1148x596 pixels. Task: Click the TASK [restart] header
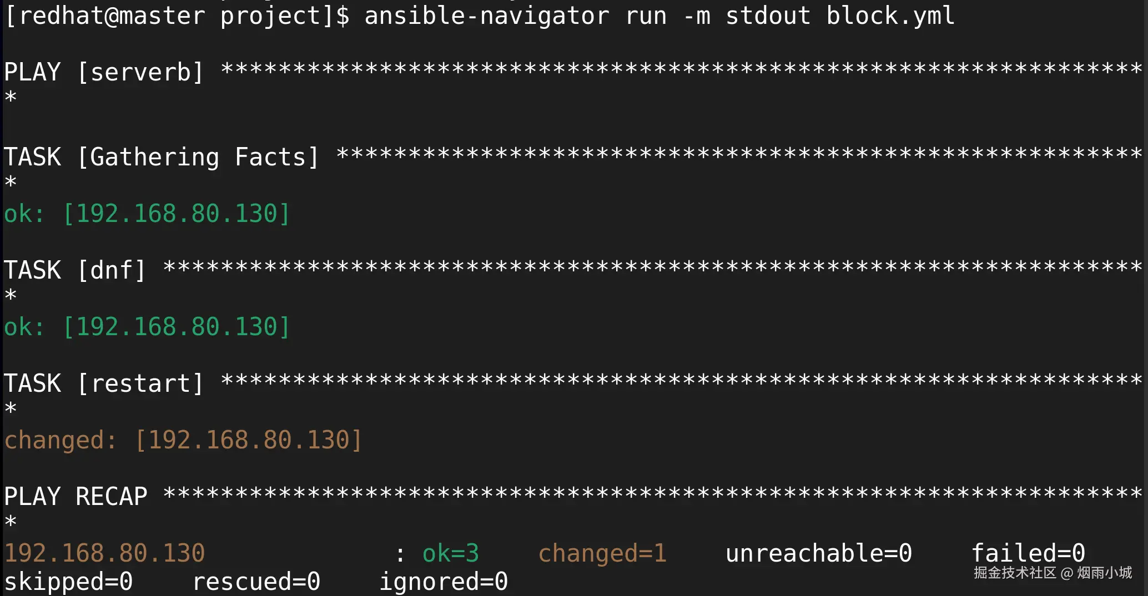[104, 383]
